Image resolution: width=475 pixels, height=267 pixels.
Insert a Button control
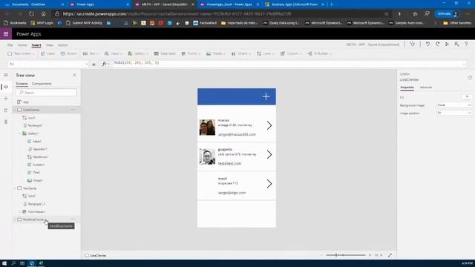coord(69,53)
